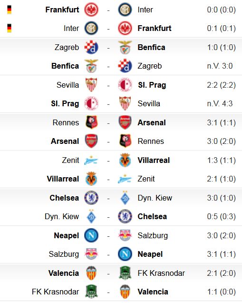Screen dimensions: 242x303
Task: Open the Sevilla team link in Sevilla - Sl. Prag row
Action: 68,85
